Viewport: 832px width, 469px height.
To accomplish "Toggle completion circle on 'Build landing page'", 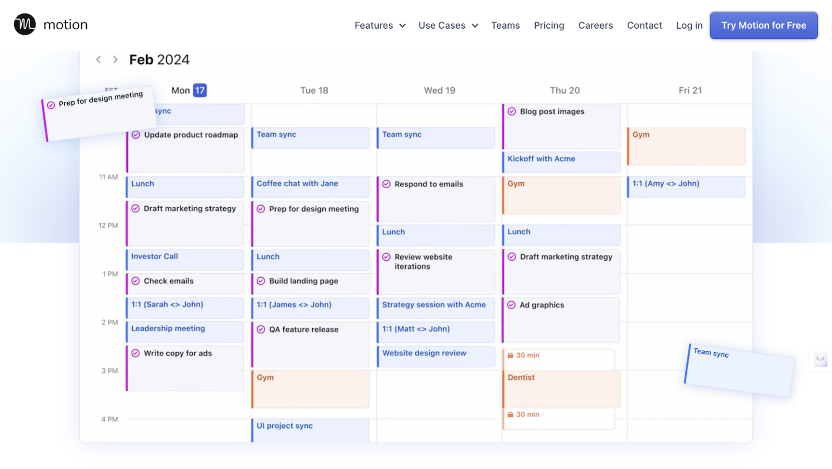I will coord(261,281).
